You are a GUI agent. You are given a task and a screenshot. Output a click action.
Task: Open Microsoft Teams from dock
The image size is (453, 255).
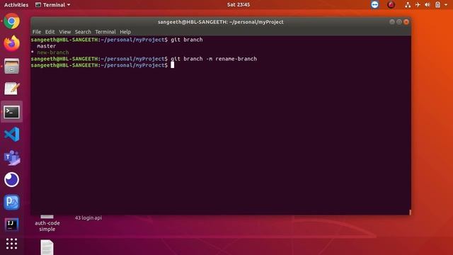(11, 157)
